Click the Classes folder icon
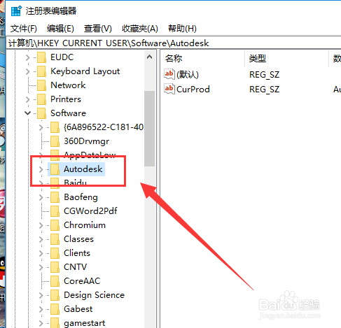 [55, 239]
